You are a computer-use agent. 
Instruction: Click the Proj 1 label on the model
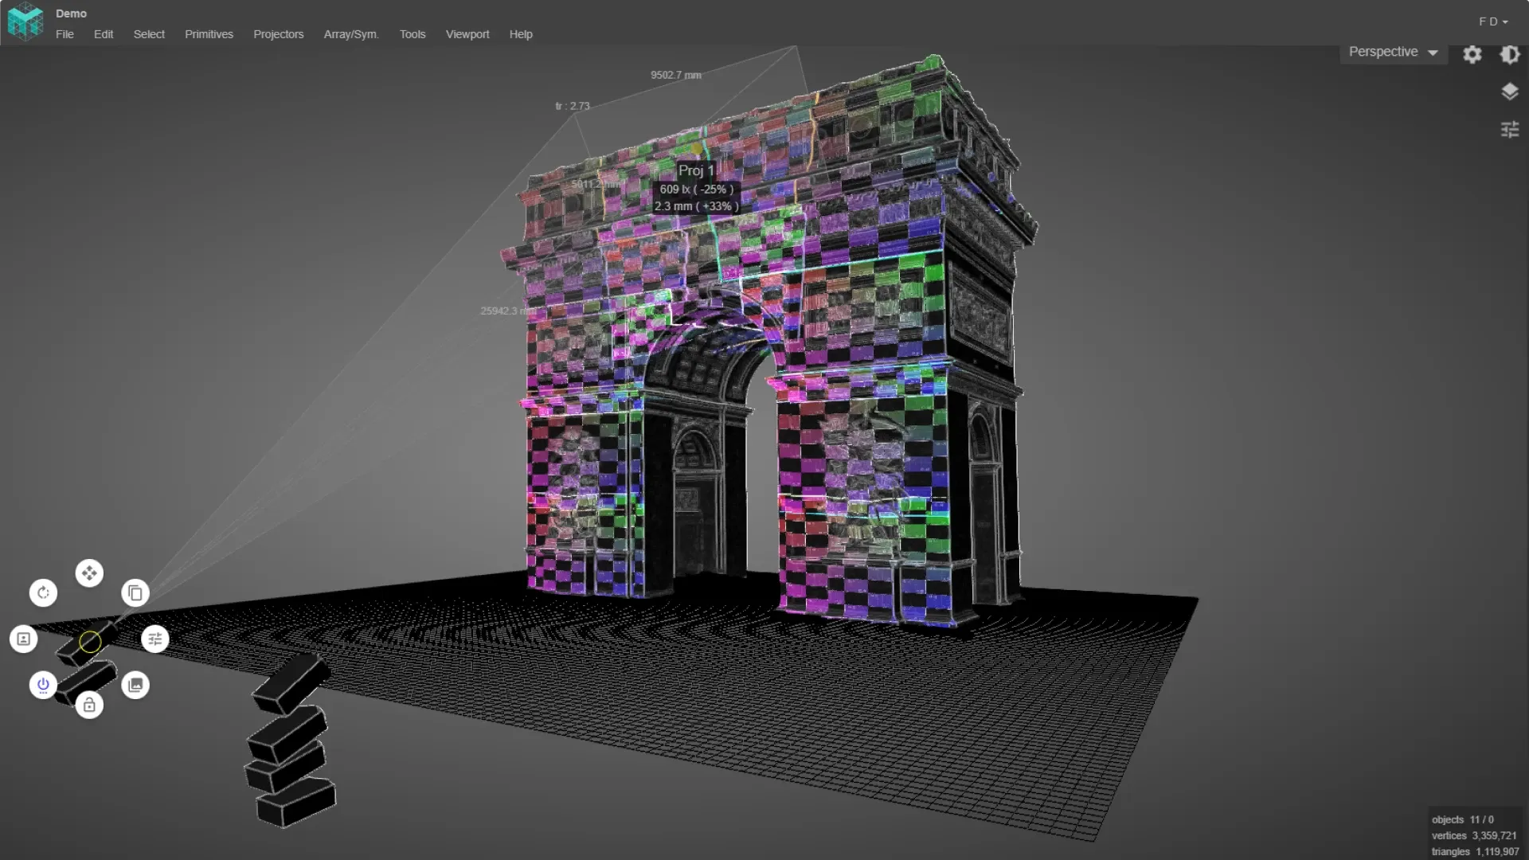click(696, 170)
